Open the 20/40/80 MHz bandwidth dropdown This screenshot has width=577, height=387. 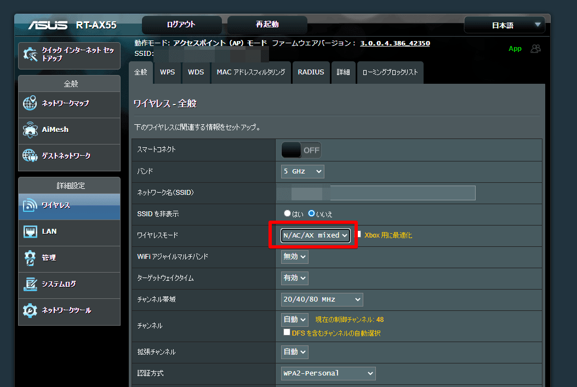(x=322, y=299)
